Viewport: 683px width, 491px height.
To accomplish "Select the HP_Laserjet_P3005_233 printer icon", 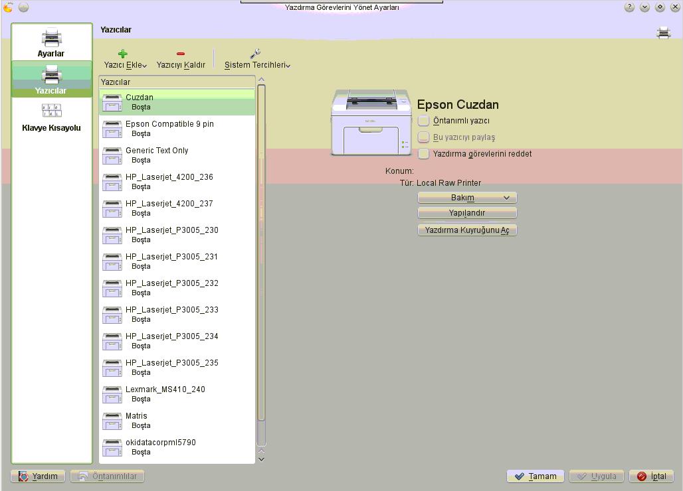I will [112, 315].
